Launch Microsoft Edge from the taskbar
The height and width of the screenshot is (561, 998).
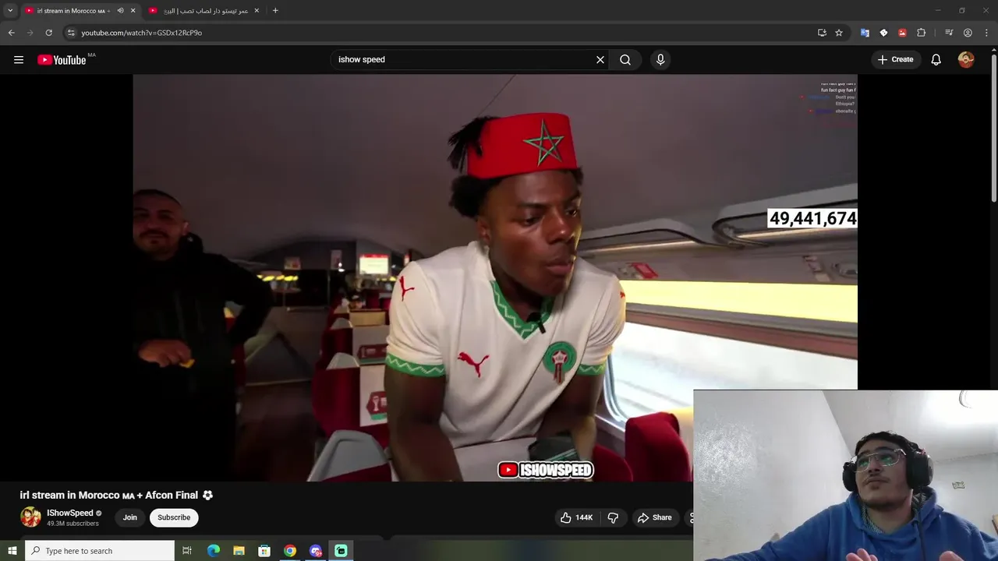[213, 551]
